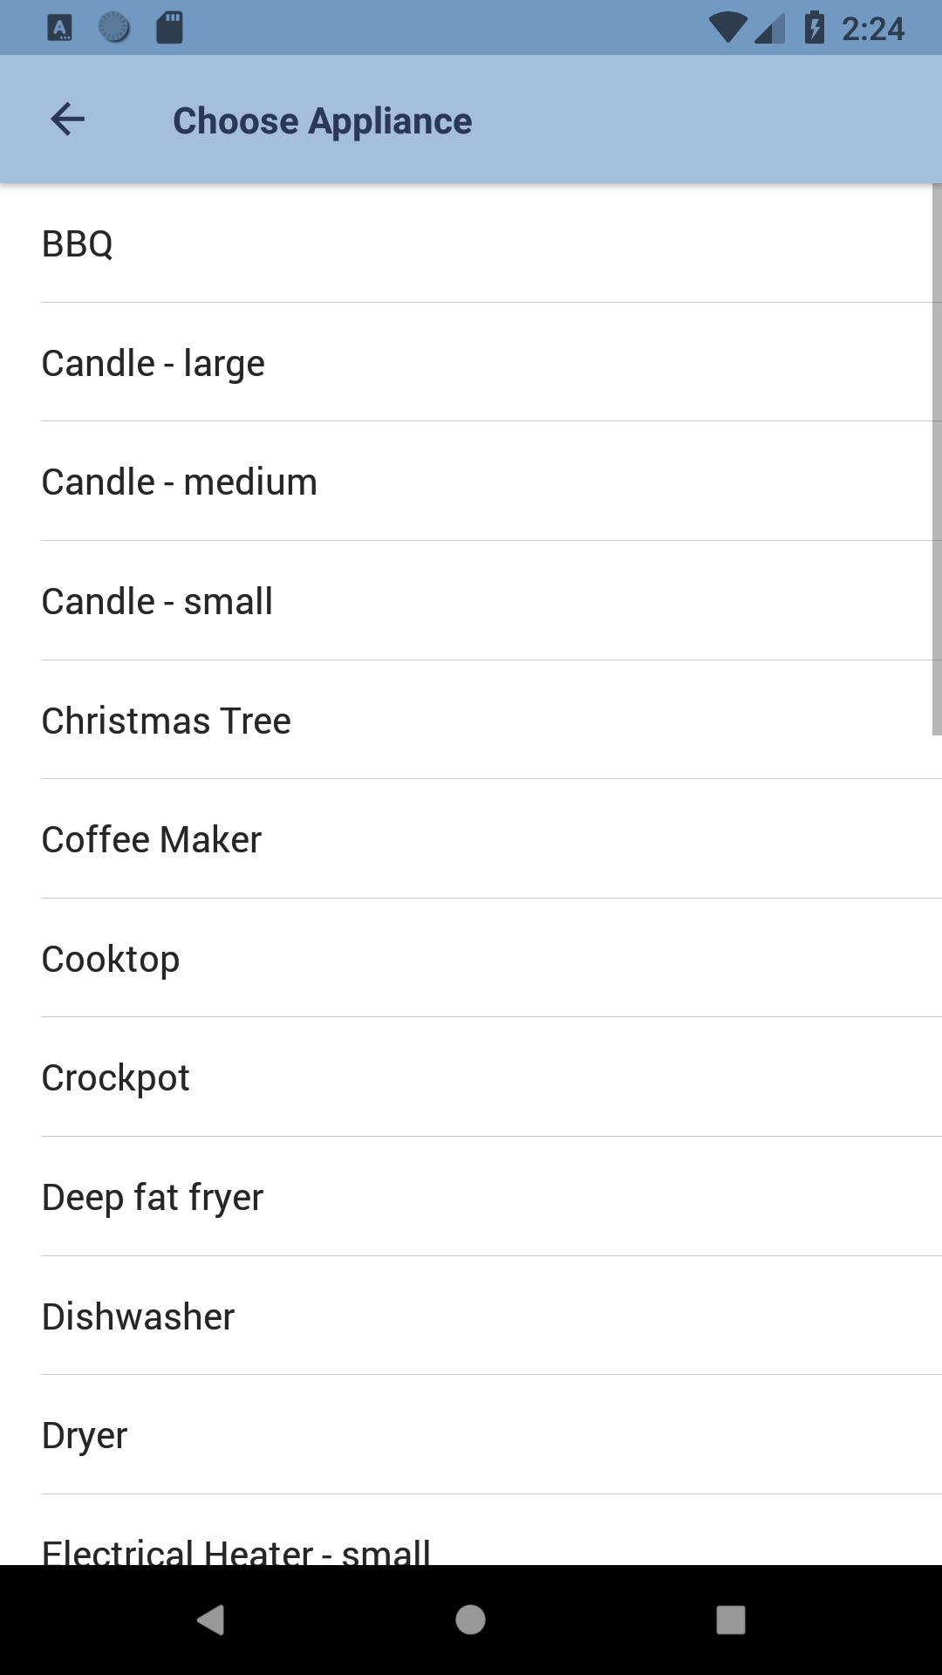The height and width of the screenshot is (1675, 942).
Task: Tap the Crockpot list item
Action: (471, 1077)
